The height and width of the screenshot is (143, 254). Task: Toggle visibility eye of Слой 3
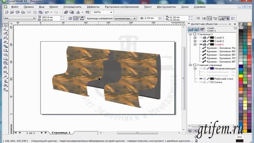click(201, 38)
